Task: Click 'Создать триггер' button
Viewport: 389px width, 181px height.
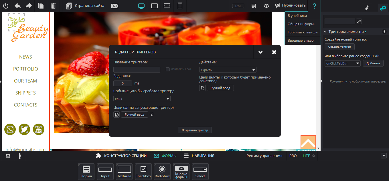Action: 339,47
